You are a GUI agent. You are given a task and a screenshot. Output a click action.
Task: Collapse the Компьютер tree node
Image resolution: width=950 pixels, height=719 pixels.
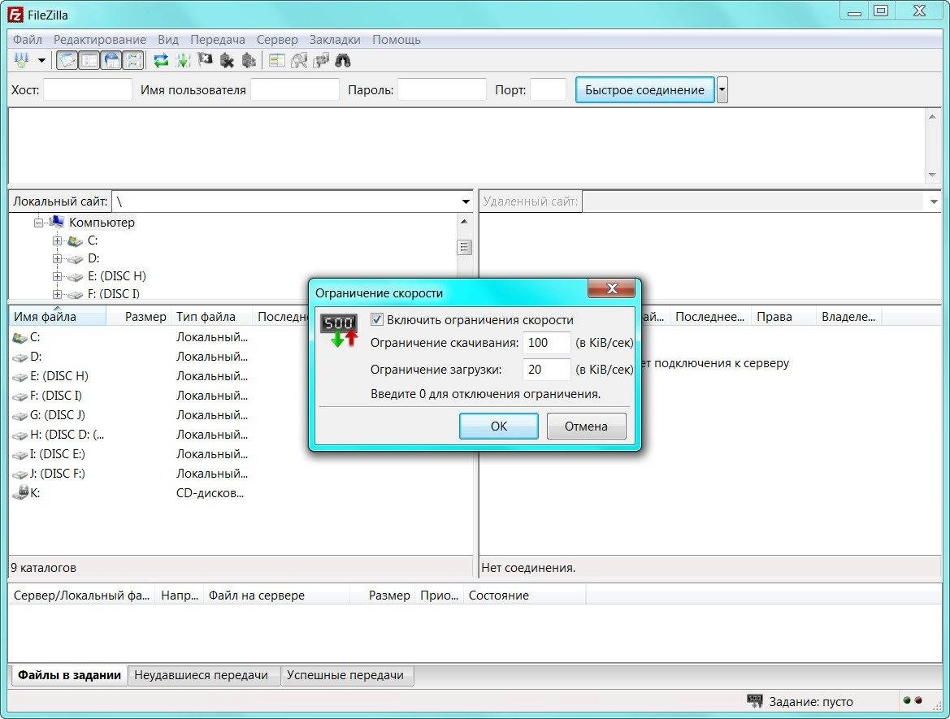click(39, 223)
